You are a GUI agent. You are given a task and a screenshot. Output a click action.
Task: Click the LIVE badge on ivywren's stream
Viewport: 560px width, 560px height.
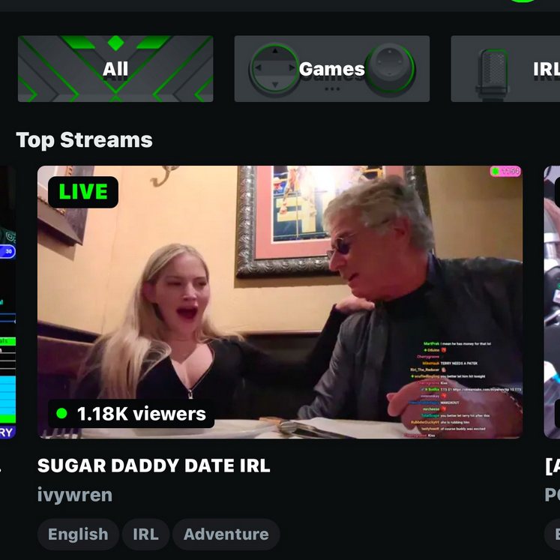tap(83, 192)
